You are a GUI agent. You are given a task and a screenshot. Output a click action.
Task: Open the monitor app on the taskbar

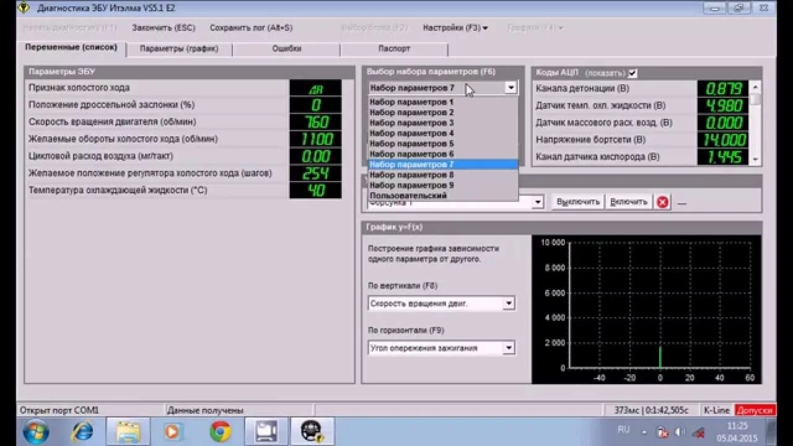266,431
